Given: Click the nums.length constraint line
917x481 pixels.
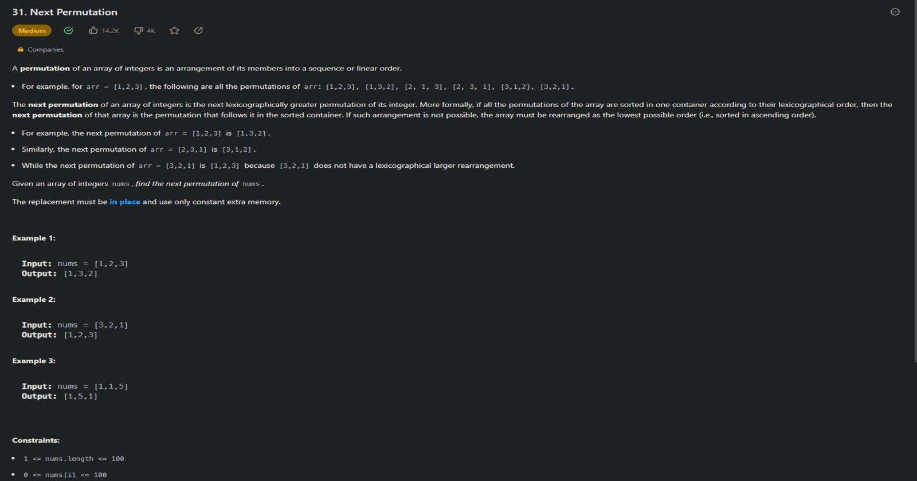Looking at the screenshot, I should pos(74,459).
